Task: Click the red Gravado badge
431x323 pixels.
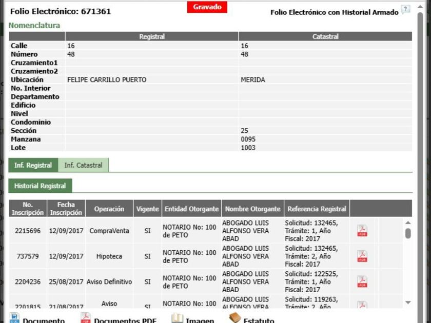Action: click(207, 7)
